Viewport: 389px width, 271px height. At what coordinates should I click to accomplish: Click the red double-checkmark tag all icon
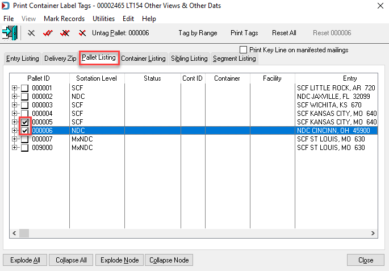[x=48, y=33]
